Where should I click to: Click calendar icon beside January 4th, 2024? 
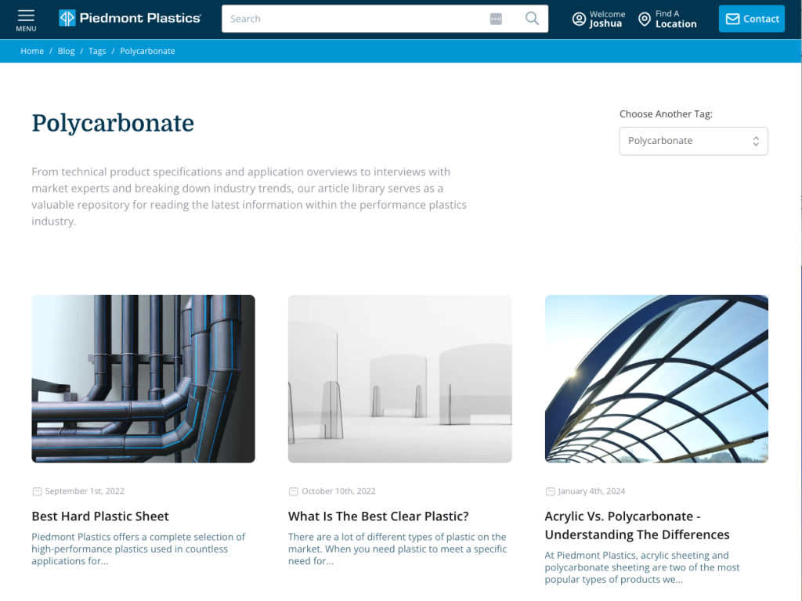click(550, 491)
